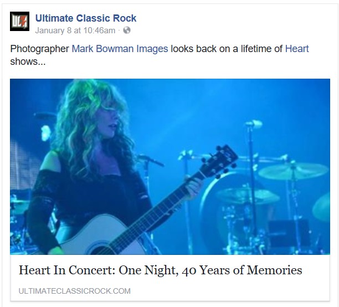Click the phrase 'looks back on a lifetime of'

tap(227, 49)
